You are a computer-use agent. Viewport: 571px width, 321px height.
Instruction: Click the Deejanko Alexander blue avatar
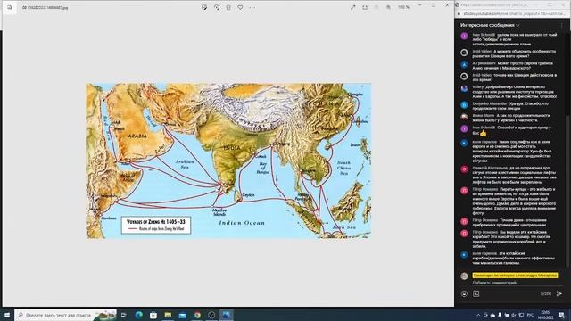tap(464, 105)
